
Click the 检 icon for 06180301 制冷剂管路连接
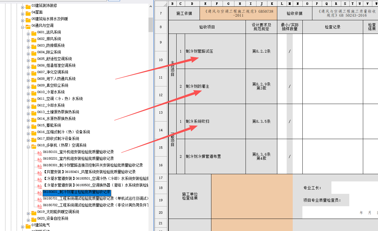pyautogui.click(x=40, y=167)
